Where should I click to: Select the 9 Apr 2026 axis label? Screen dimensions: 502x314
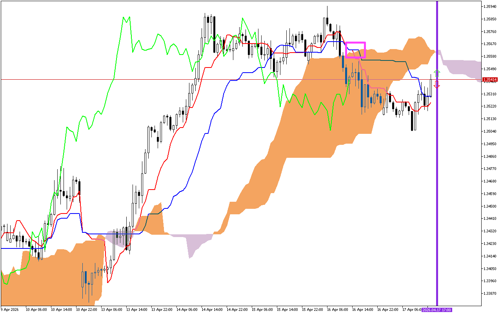(10, 310)
